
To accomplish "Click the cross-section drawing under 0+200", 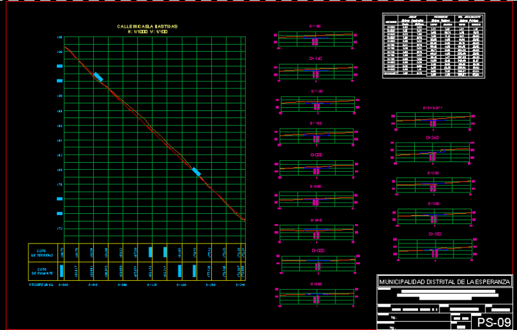I will [434, 216].
